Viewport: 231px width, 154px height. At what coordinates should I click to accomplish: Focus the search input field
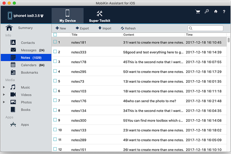pos(205,28)
